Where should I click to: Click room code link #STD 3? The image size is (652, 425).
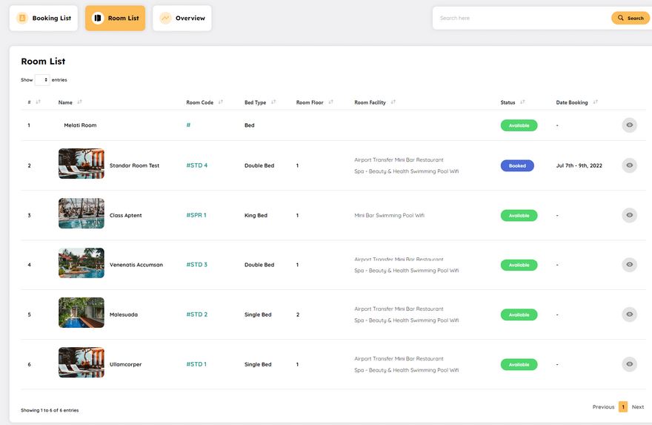[196, 265]
